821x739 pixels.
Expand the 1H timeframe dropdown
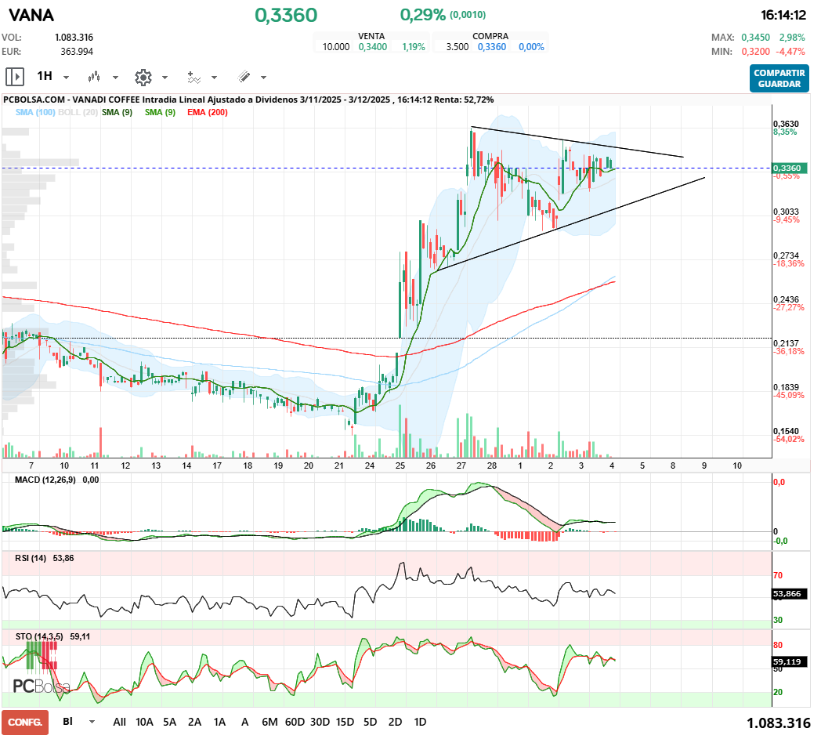pos(66,78)
